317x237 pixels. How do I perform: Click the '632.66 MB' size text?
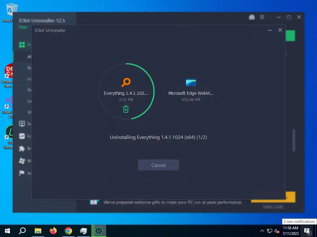coord(191,100)
